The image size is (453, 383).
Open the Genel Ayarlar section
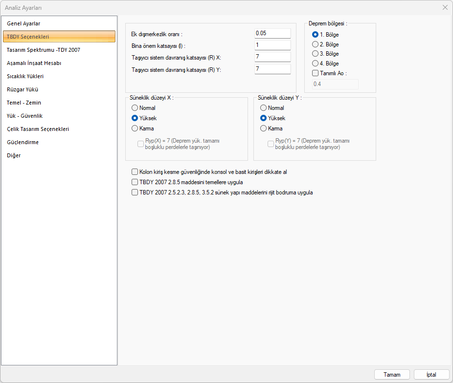tap(23, 23)
